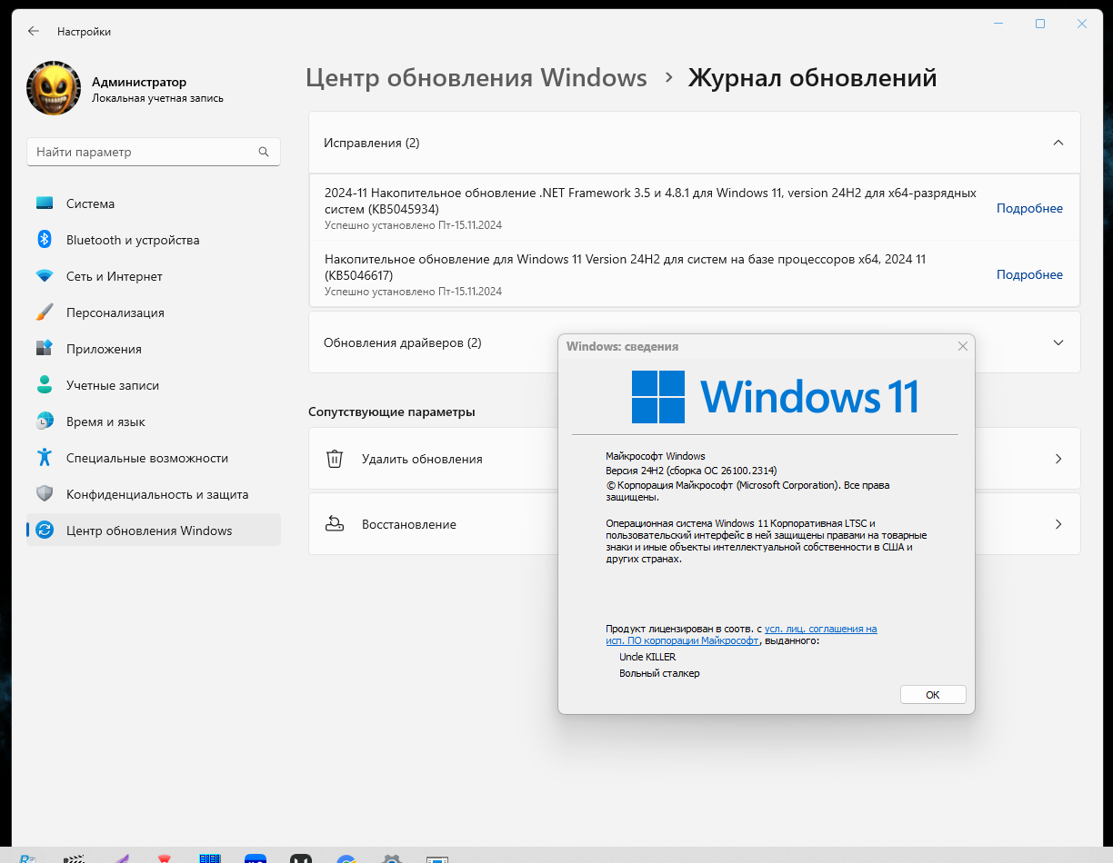The image size is (1113, 863).
Task: Close the Настройки window
Action: pos(1082,24)
